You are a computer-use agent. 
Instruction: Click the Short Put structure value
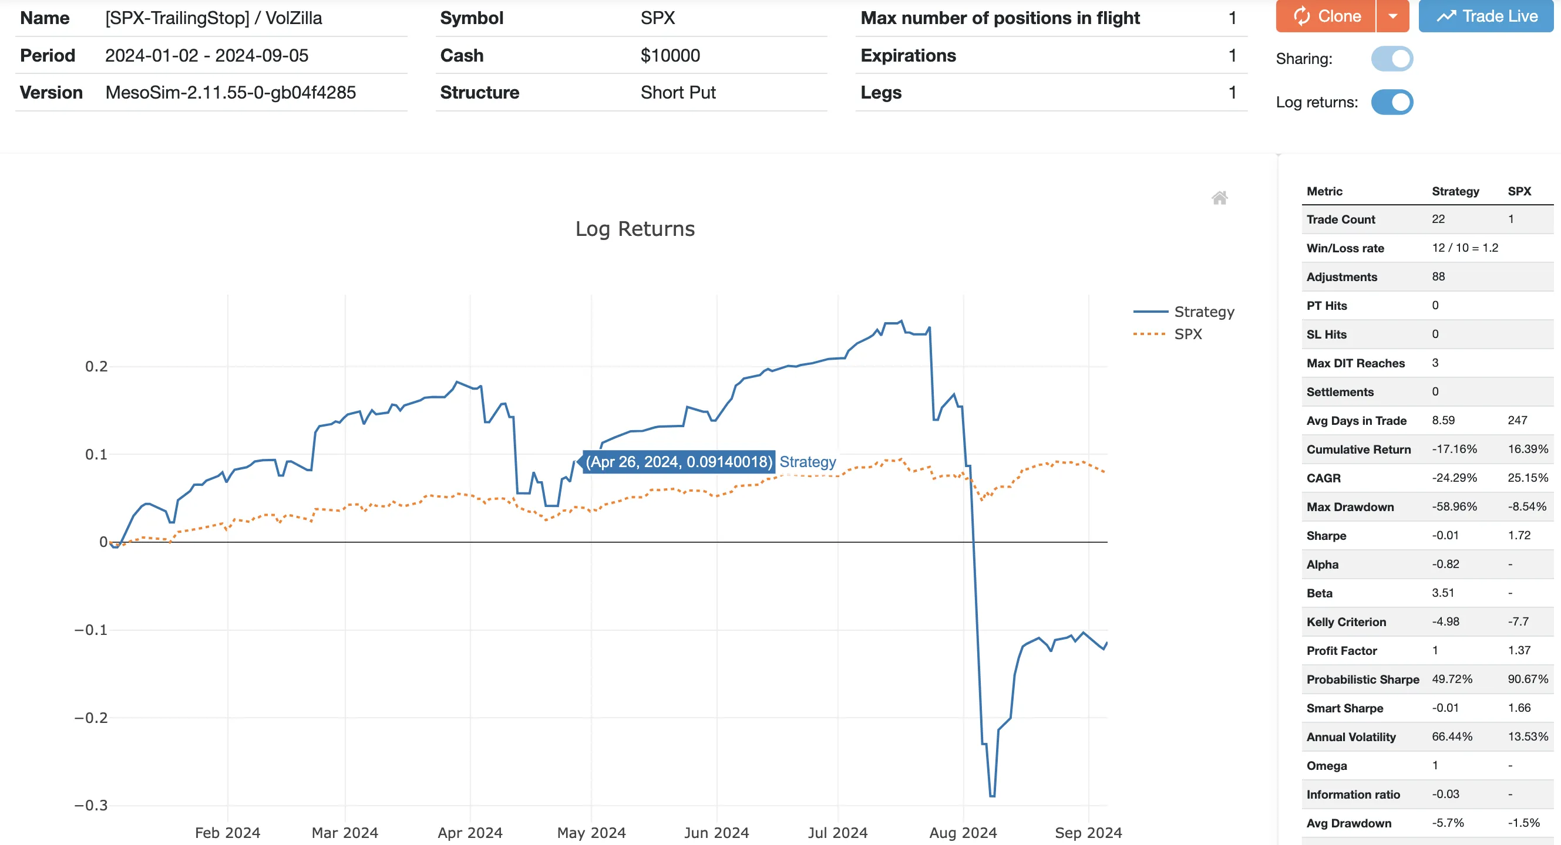(x=678, y=92)
